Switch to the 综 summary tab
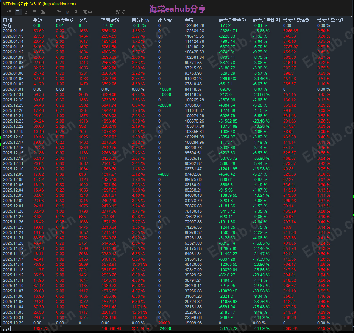The height and width of the screenshot is (333, 354). [x=9, y=12]
